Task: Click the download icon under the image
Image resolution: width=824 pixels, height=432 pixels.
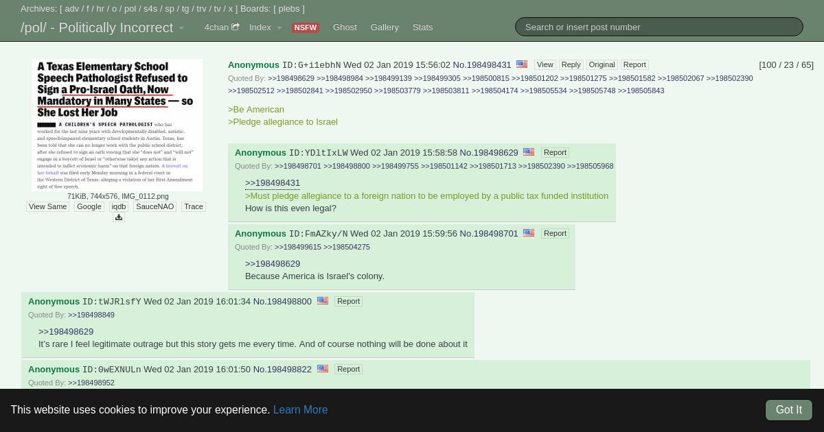Action: click(x=119, y=217)
